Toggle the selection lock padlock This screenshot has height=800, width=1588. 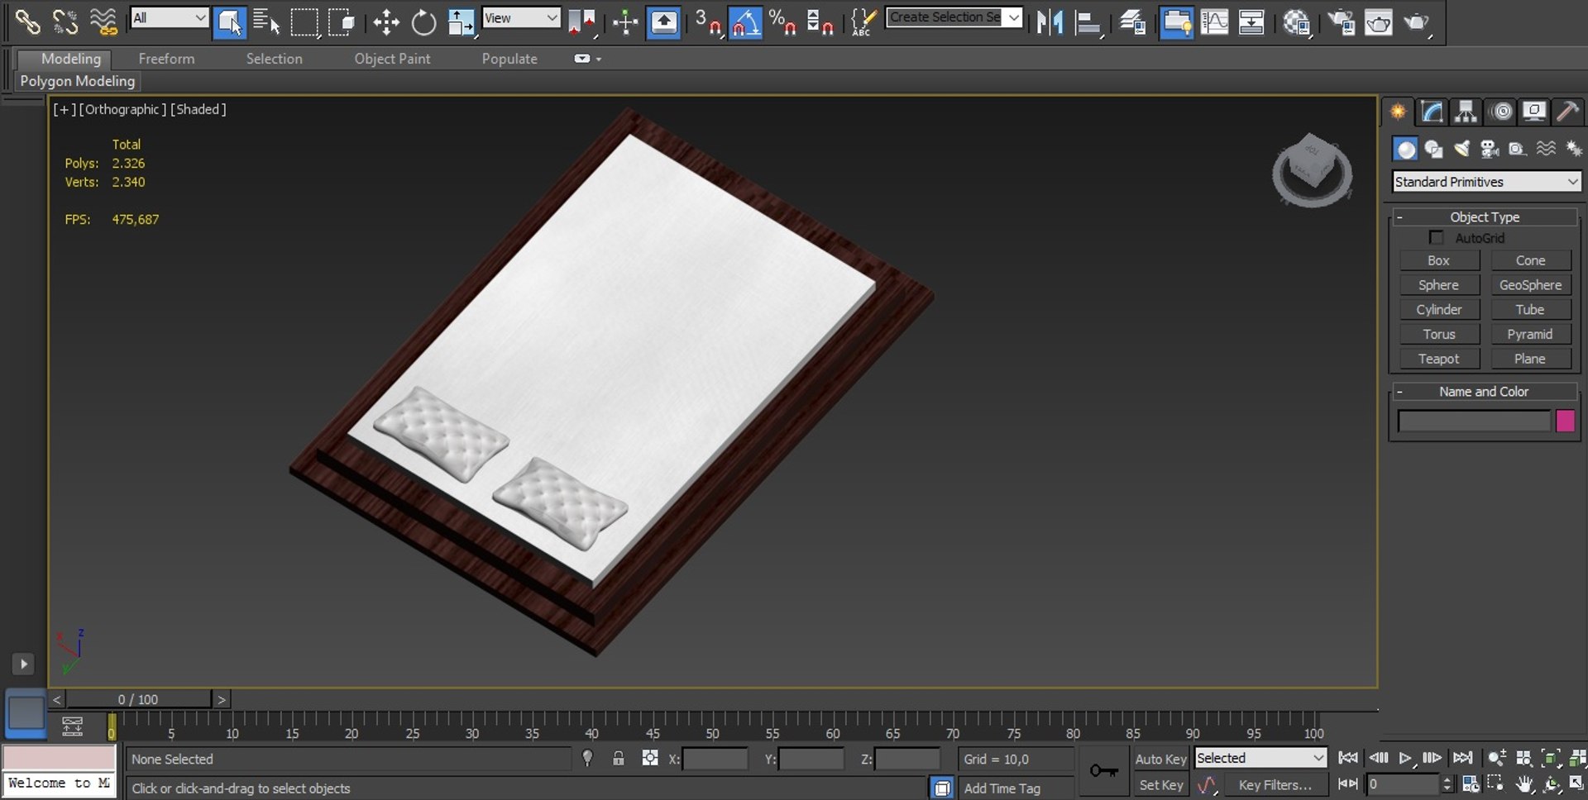618,758
